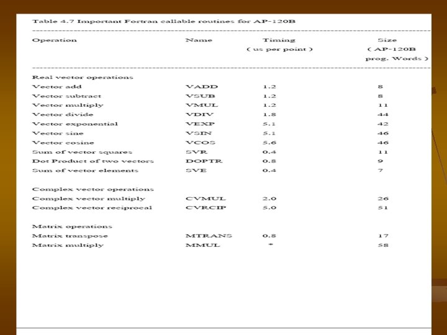Select the routine name 'VDIV'
Viewport: 447px width, 335px height.
[199, 115]
